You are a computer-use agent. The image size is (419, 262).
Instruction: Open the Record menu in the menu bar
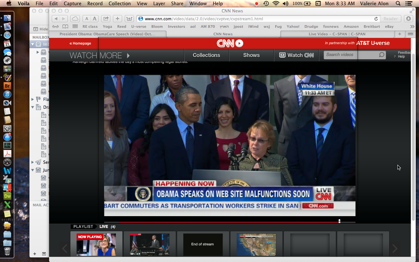95,4
